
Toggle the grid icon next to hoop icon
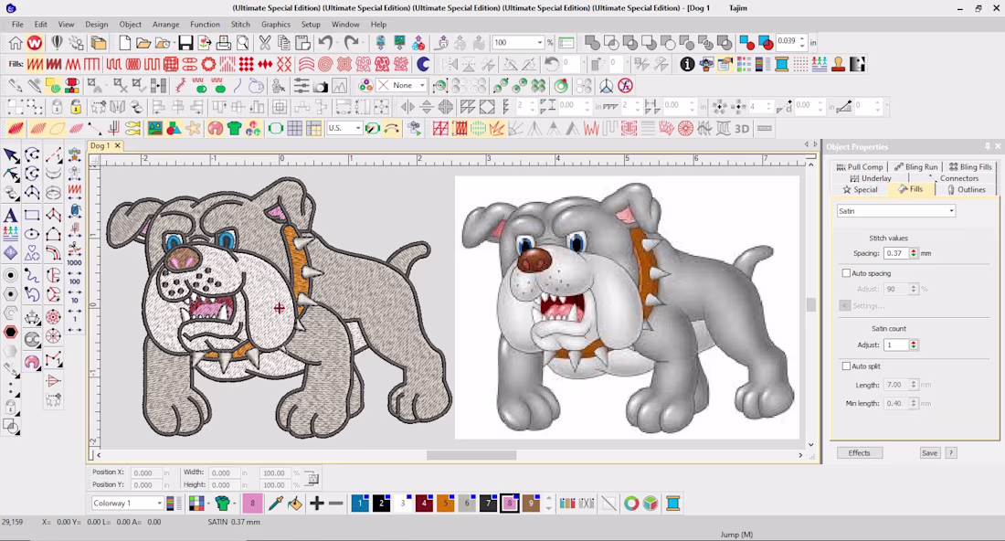click(x=295, y=129)
